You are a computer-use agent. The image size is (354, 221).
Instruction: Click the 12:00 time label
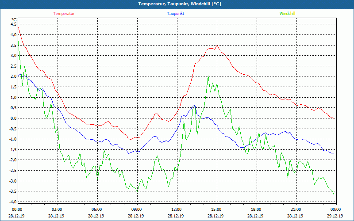[177, 210]
